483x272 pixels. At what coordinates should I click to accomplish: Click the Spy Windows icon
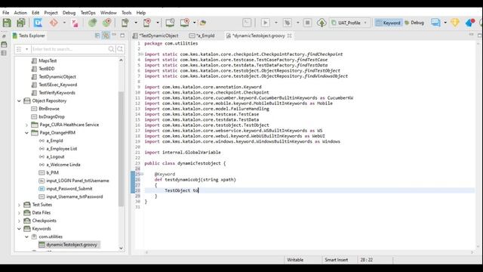[170, 23]
